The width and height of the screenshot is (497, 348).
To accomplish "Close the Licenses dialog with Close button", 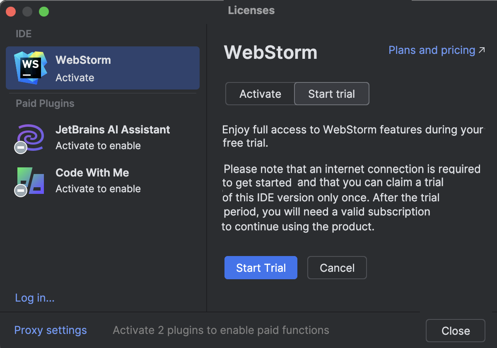I will [x=455, y=330].
